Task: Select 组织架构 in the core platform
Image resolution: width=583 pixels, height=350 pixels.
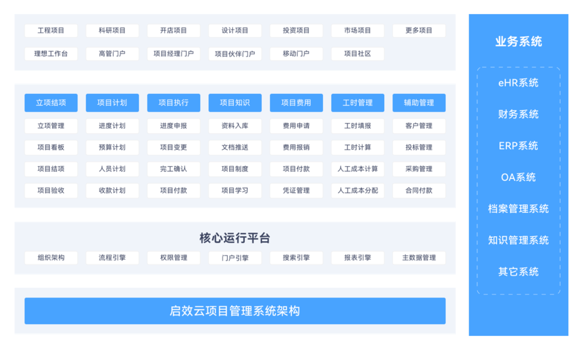Action: pyautogui.click(x=51, y=258)
